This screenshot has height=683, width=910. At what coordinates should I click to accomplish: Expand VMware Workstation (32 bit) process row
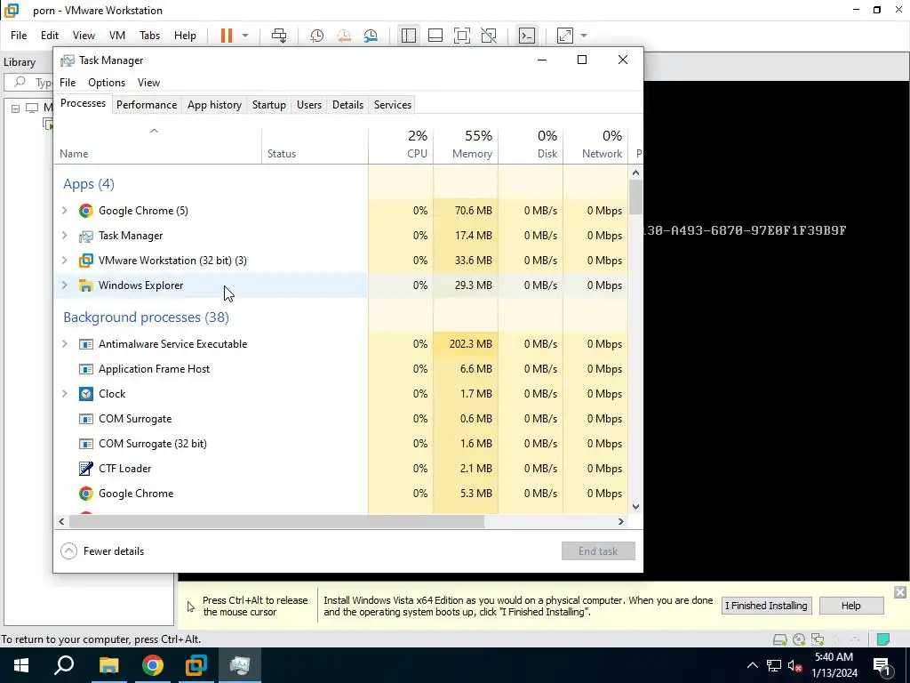coord(64,261)
